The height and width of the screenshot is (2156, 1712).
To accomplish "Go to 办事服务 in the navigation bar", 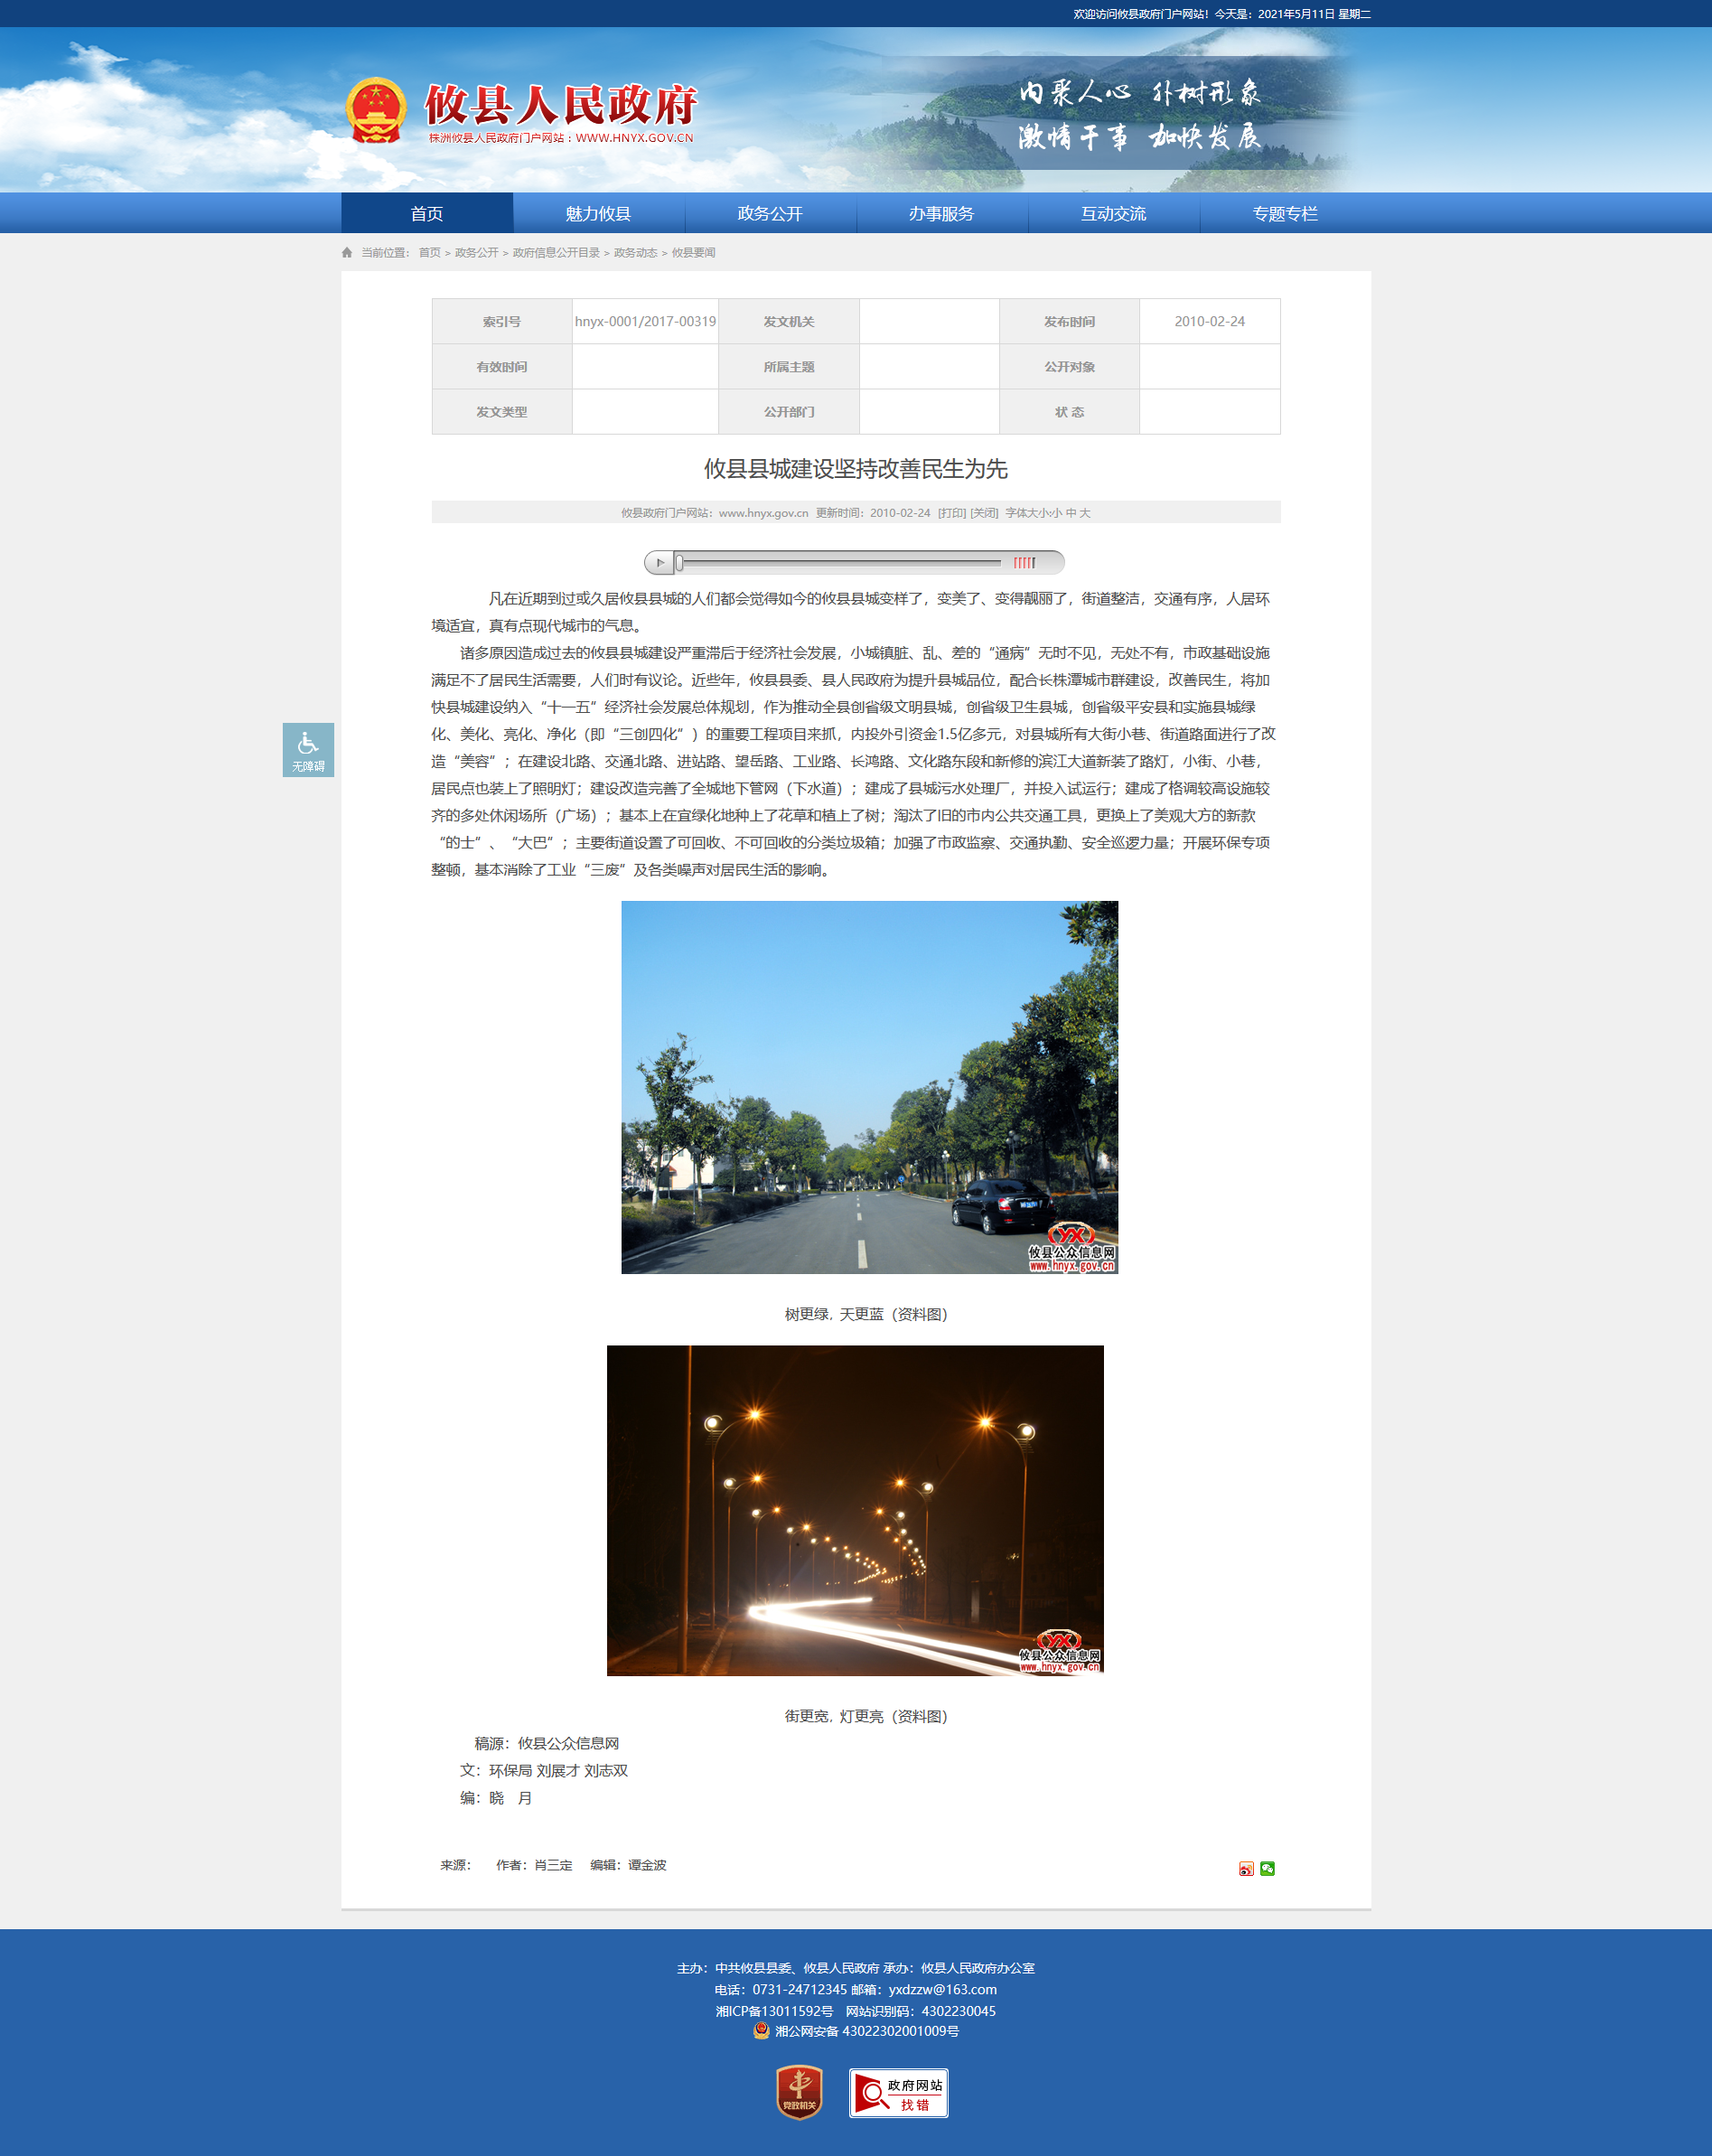I will click(941, 214).
